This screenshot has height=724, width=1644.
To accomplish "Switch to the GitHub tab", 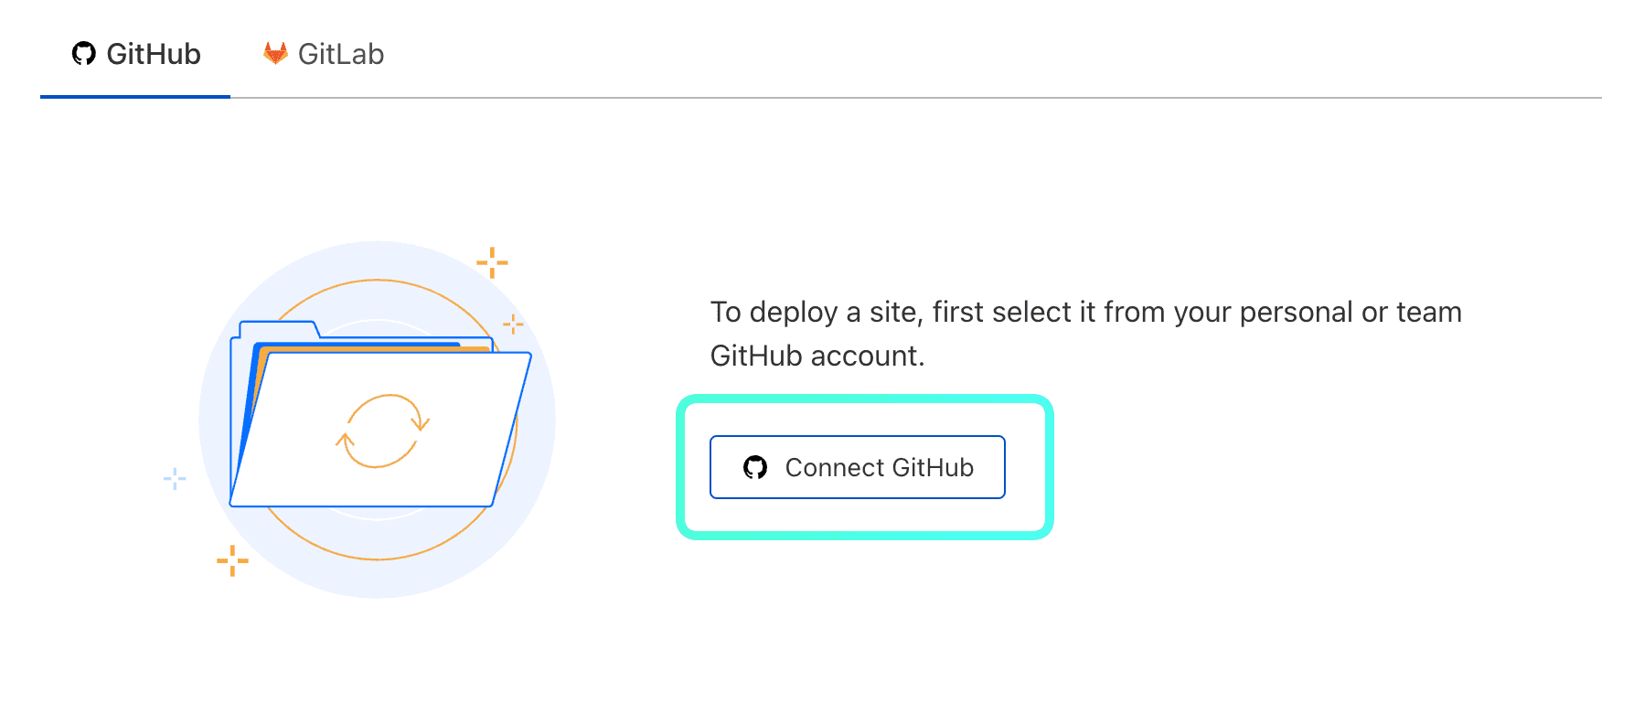I will click(135, 55).
